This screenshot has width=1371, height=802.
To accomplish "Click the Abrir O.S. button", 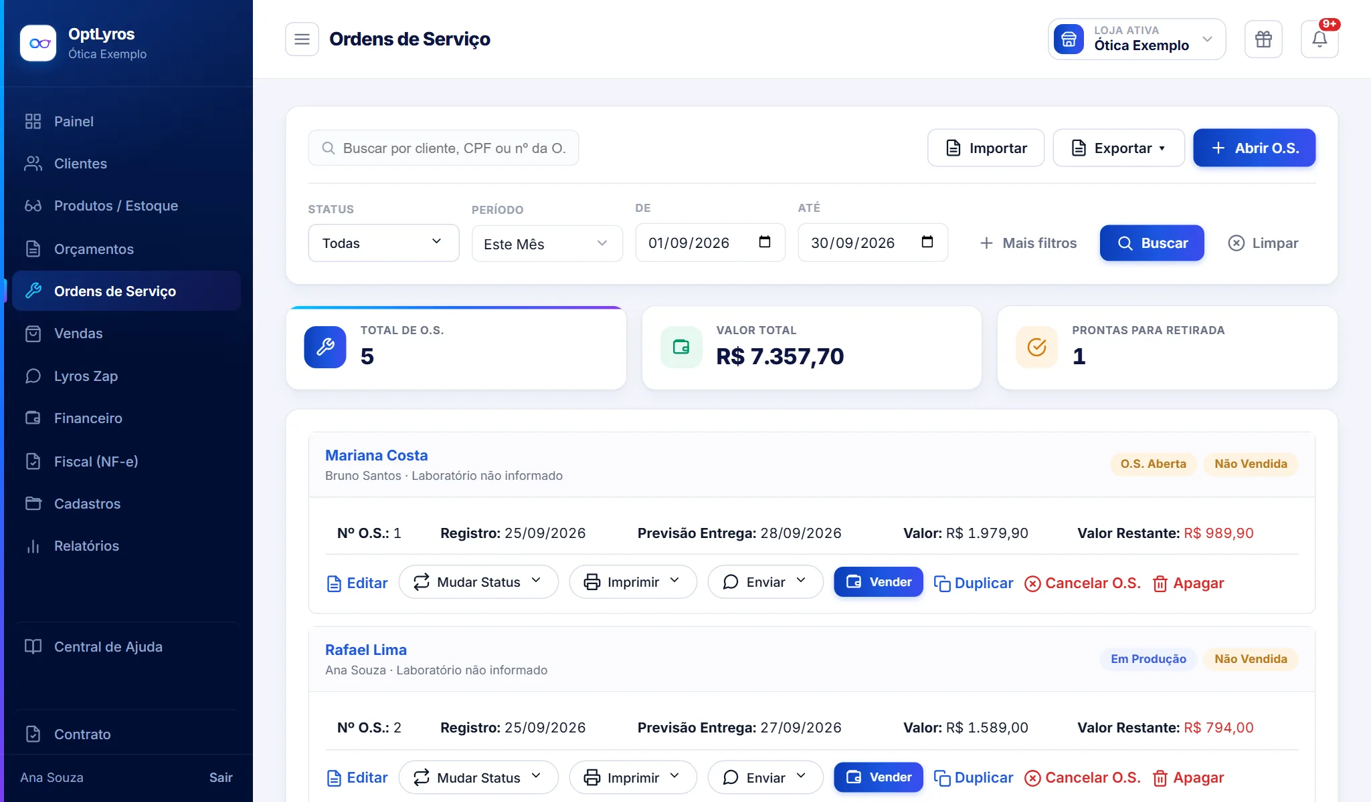I will click(x=1254, y=148).
